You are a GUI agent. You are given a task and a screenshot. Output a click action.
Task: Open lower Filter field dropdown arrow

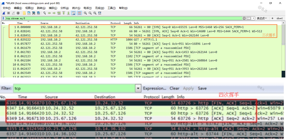pos(138,88)
